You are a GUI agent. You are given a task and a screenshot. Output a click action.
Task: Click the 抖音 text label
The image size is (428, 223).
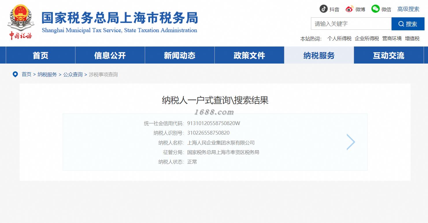[x=334, y=10]
